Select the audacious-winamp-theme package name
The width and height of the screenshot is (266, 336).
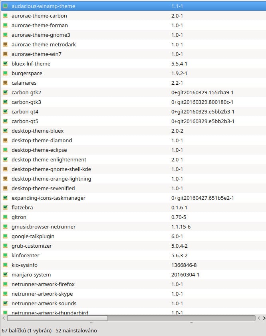point(43,6)
